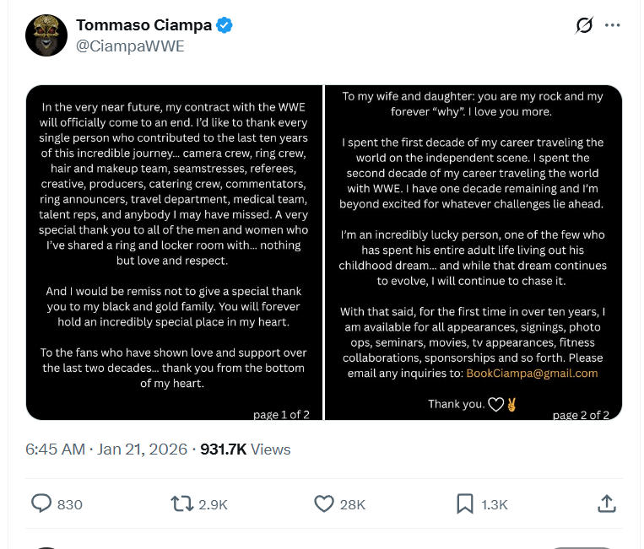The width and height of the screenshot is (644, 549).
Task: Click the @CiampaWWE handle
Action: point(130,46)
